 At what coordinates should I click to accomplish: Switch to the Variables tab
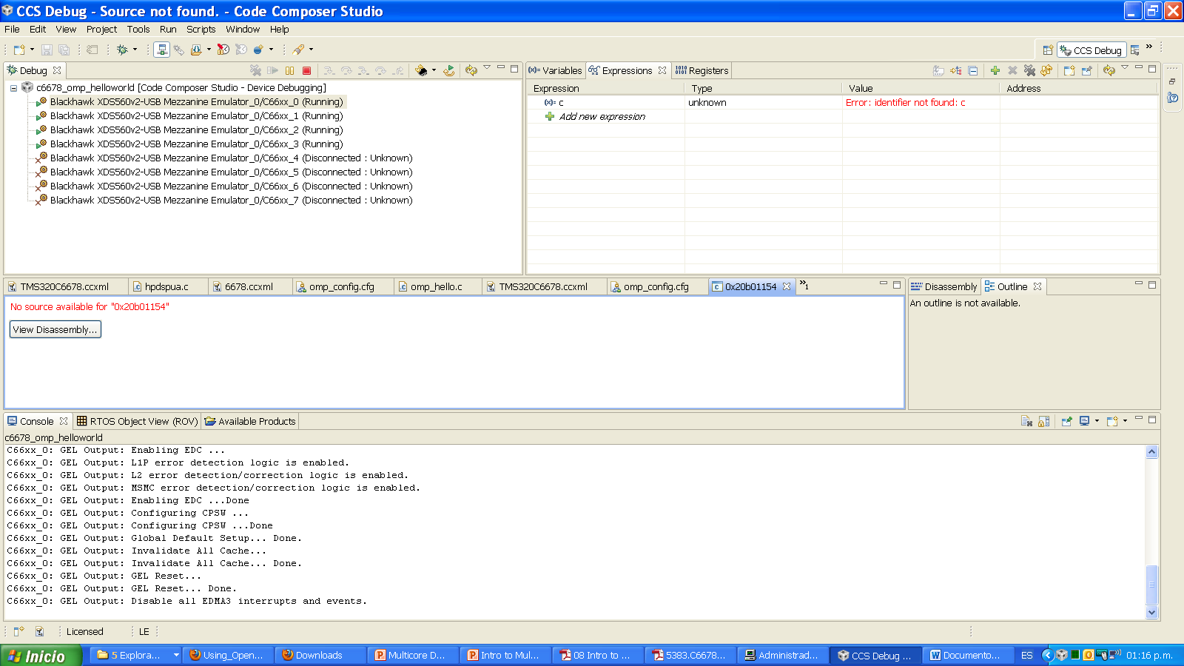[x=556, y=70]
